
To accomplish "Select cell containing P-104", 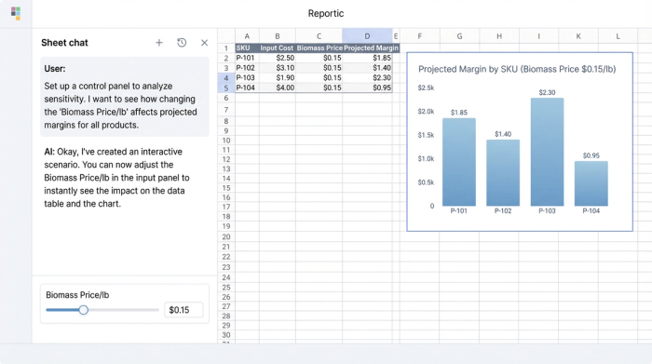I will coord(247,88).
